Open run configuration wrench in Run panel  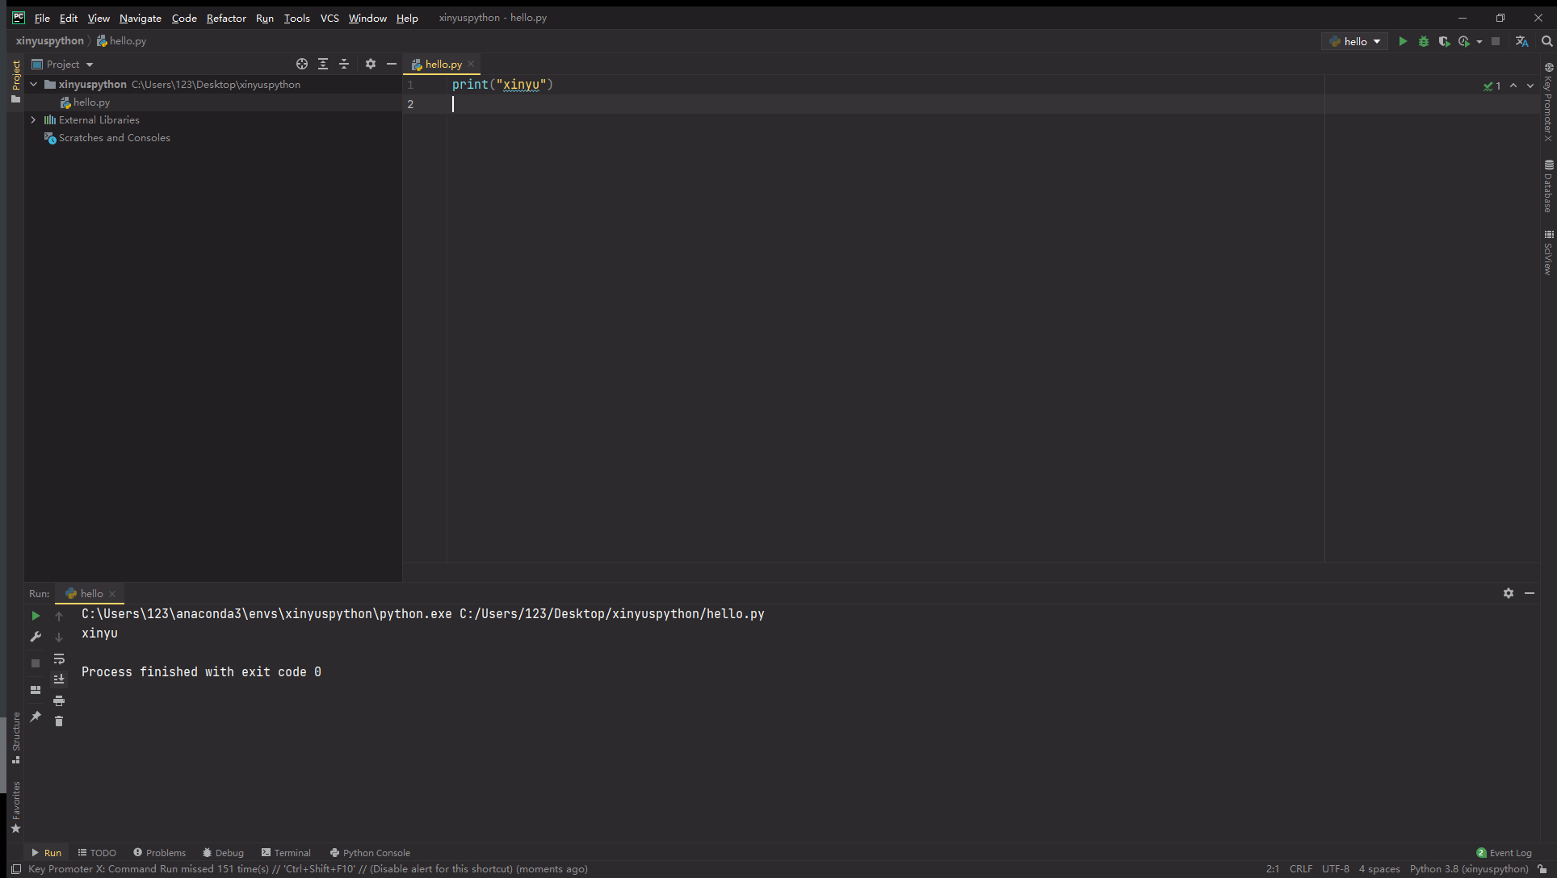[x=36, y=637]
